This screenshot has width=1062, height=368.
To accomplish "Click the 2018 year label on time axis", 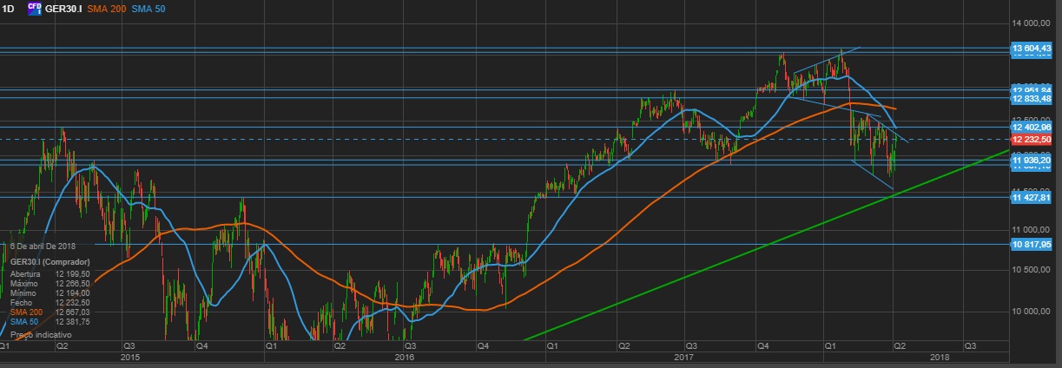I will point(939,357).
